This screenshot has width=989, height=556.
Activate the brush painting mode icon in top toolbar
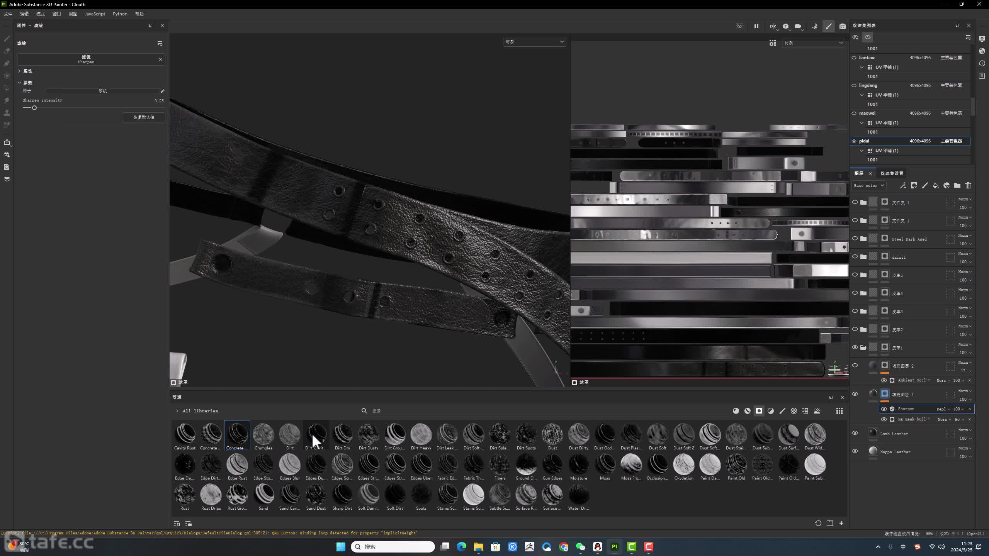pyautogui.click(x=828, y=26)
